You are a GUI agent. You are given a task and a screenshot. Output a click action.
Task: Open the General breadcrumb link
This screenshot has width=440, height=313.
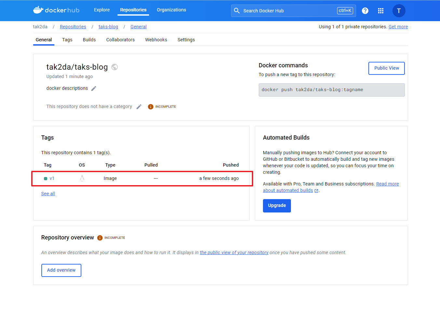click(139, 27)
